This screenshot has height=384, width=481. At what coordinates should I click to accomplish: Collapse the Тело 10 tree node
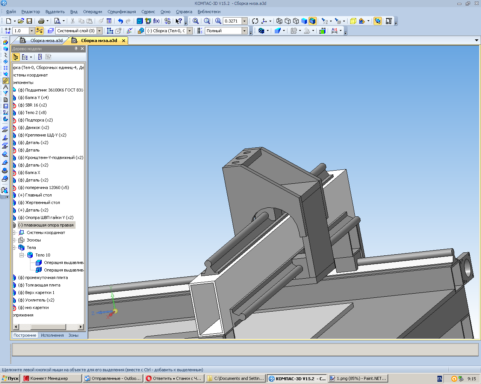(x=22, y=255)
